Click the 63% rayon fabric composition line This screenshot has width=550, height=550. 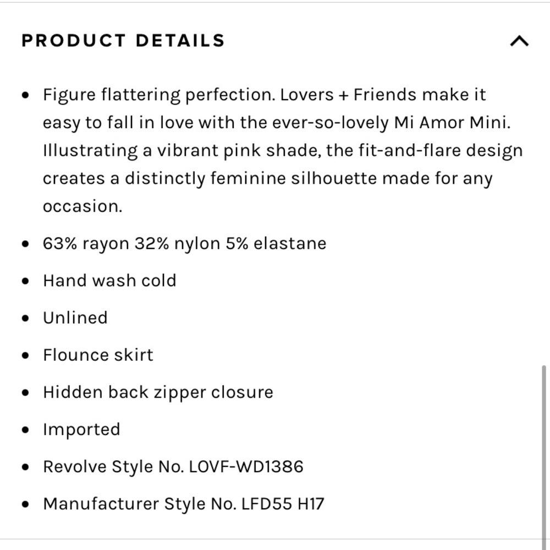point(184,244)
